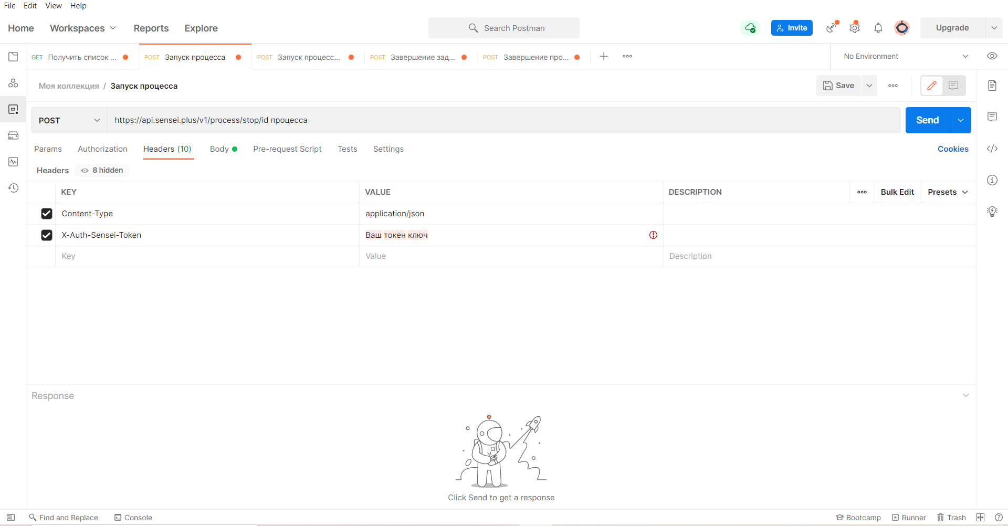Switch to the Tests tab
The height and width of the screenshot is (526, 1008).
(347, 149)
